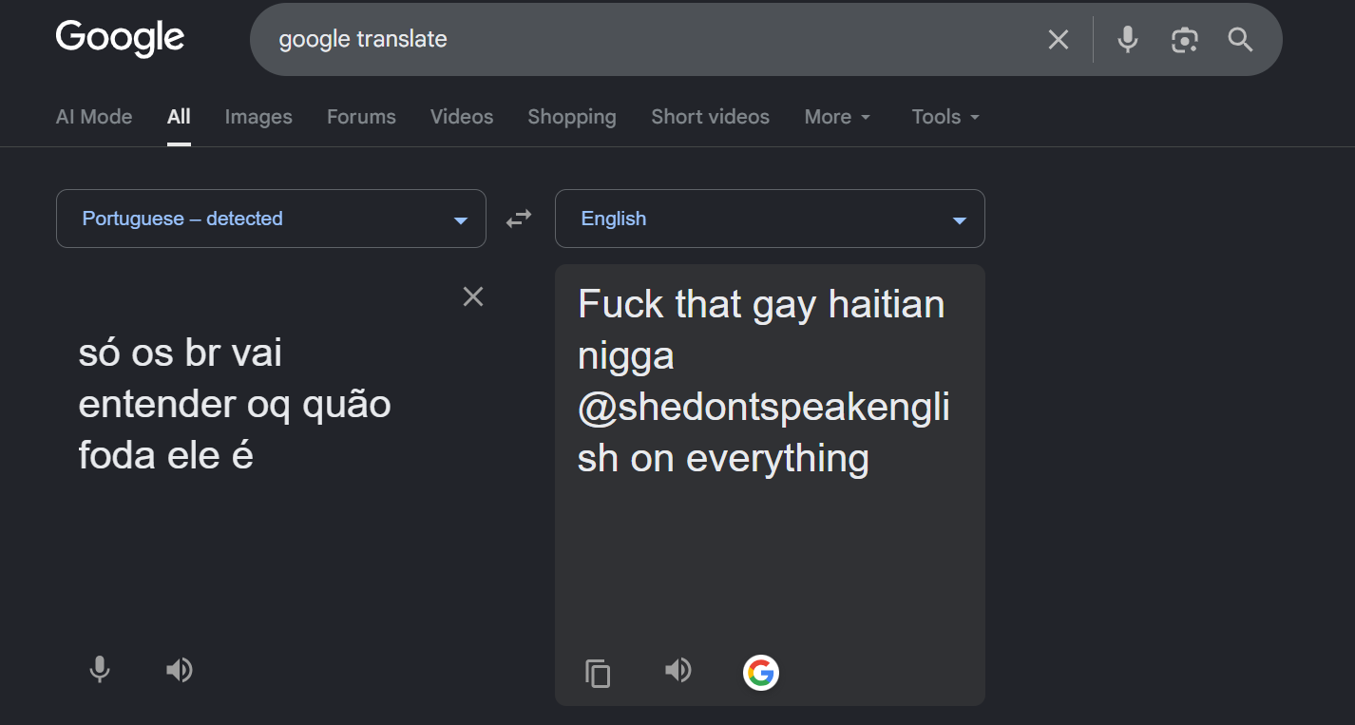Submit search with magnifying glass icon
This screenshot has width=1355, height=725.
[1240, 40]
